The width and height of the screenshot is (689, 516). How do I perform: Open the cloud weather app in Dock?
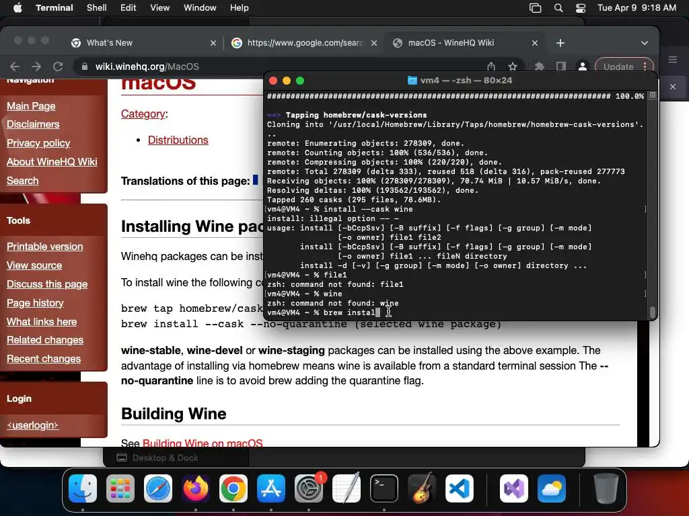pyautogui.click(x=552, y=488)
